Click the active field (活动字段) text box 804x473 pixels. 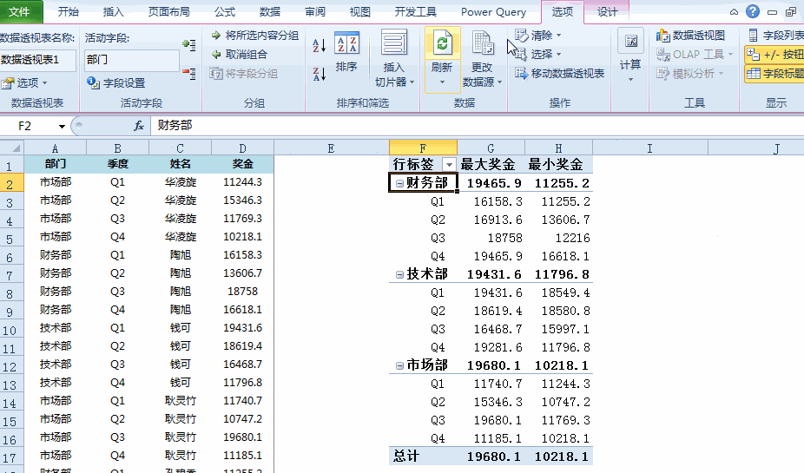131,60
